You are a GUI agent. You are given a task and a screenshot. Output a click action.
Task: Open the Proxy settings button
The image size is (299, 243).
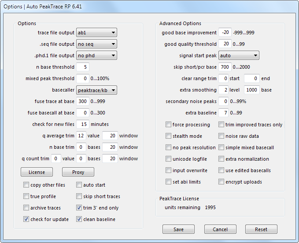pos(78,172)
